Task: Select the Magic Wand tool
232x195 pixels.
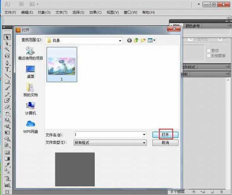Action: click(7, 49)
